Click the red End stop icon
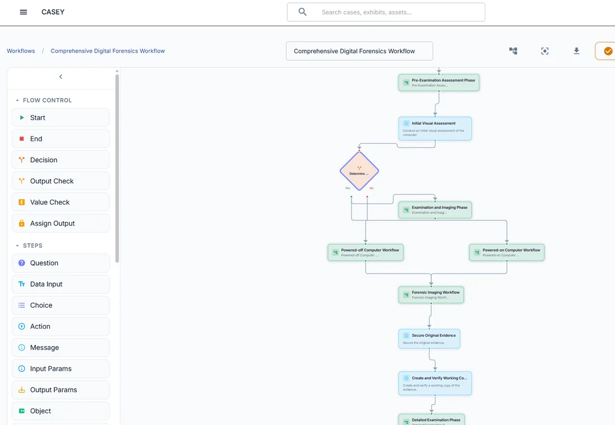The height and width of the screenshot is (425, 615). (x=22, y=139)
